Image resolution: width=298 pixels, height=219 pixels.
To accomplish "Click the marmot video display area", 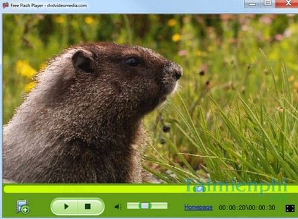I will coord(150,98).
